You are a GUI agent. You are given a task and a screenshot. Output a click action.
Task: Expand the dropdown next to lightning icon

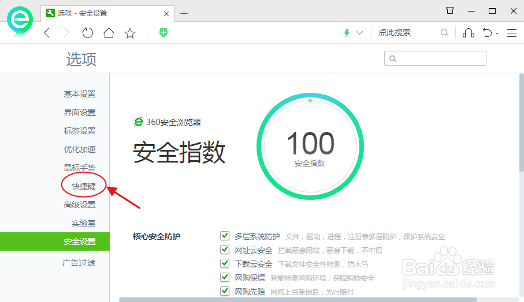coord(359,33)
